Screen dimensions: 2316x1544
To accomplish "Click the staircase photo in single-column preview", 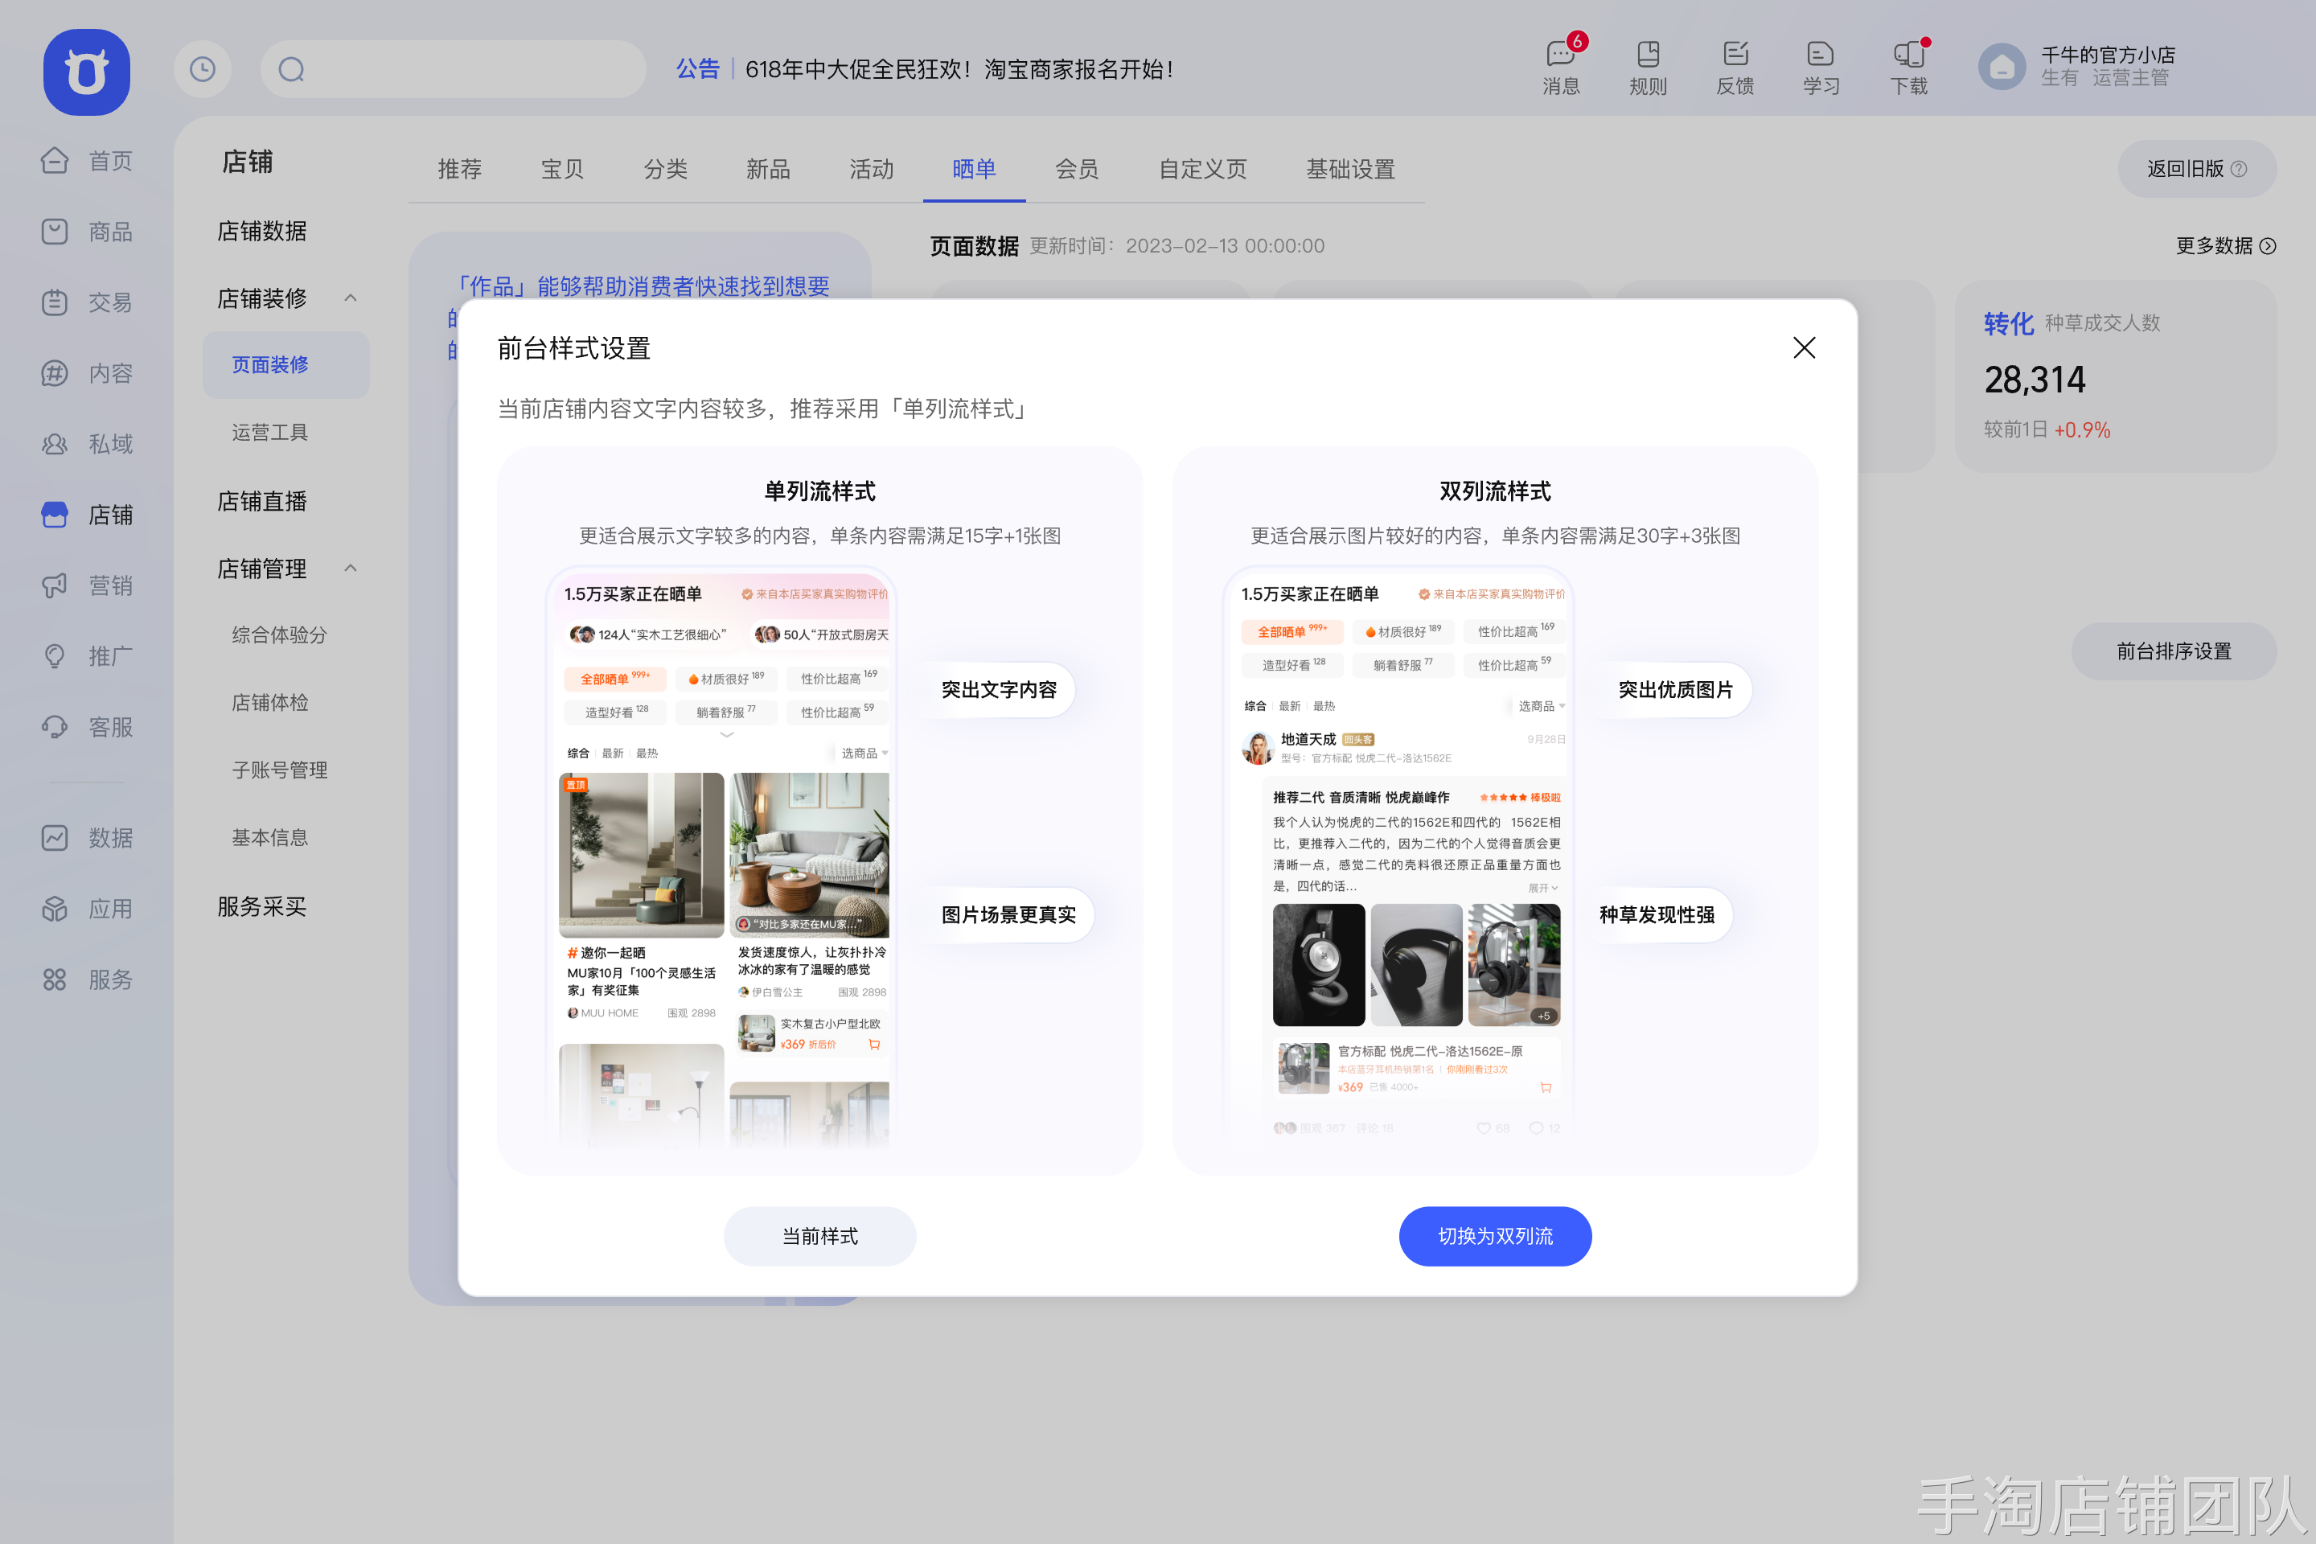I will [641, 855].
